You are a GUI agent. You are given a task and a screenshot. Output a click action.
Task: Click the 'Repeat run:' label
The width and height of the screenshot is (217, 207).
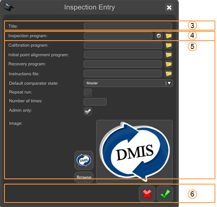coord(20,92)
